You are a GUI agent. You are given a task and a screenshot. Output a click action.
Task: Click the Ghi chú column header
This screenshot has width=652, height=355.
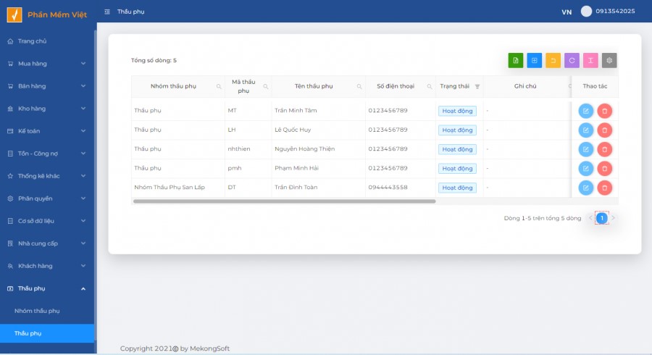point(525,86)
